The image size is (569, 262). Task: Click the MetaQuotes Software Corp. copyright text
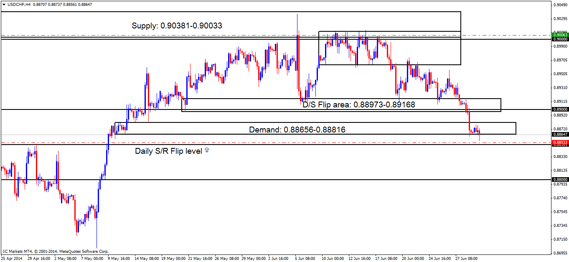pos(56,252)
